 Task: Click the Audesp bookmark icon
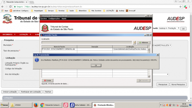click(117, 11)
